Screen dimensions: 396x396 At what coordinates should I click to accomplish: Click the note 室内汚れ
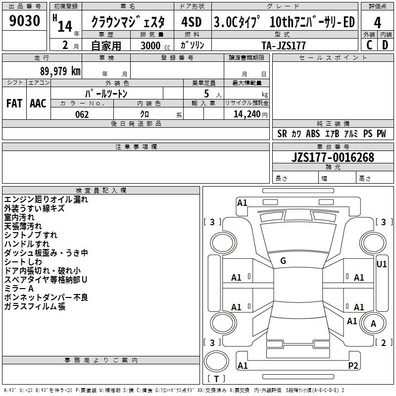pyautogui.click(x=19, y=217)
